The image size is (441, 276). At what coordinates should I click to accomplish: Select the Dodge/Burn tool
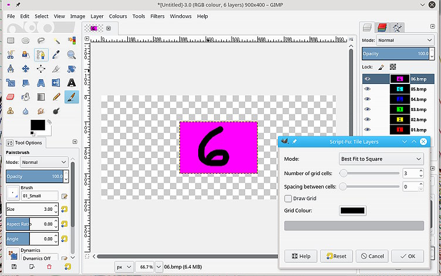coord(56,111)
